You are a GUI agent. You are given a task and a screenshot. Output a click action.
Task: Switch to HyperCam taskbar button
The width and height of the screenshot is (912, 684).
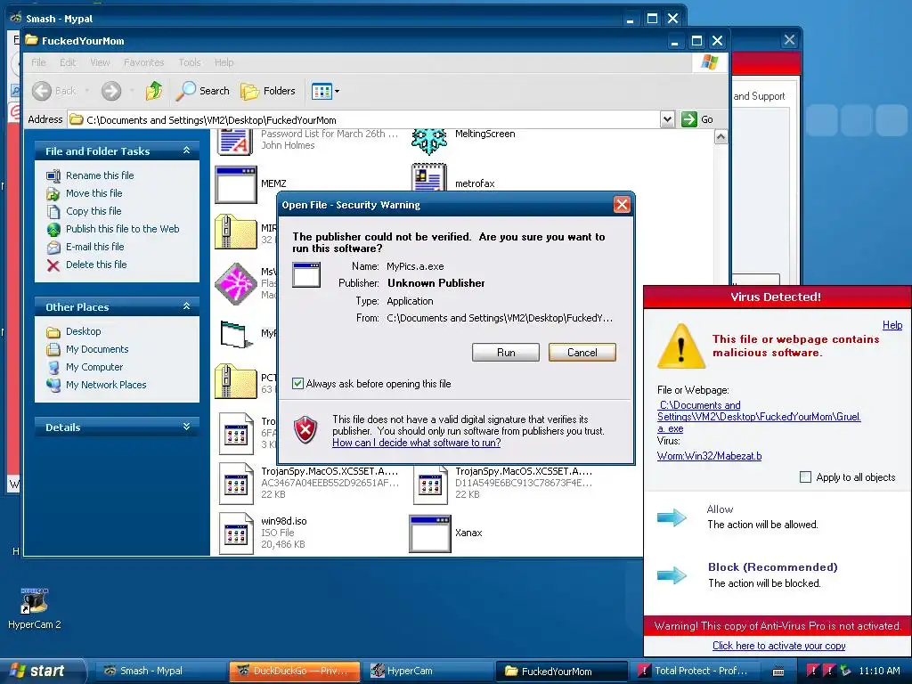tap(428, 671)
